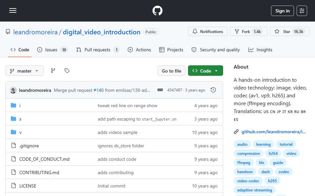Screen dimensions: 315x196
Task: Select the video topic tag
Action: (x=291, y=154)
